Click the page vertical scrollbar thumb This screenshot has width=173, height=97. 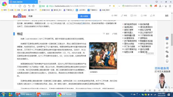pyautogui.click(x=172, y=40)
